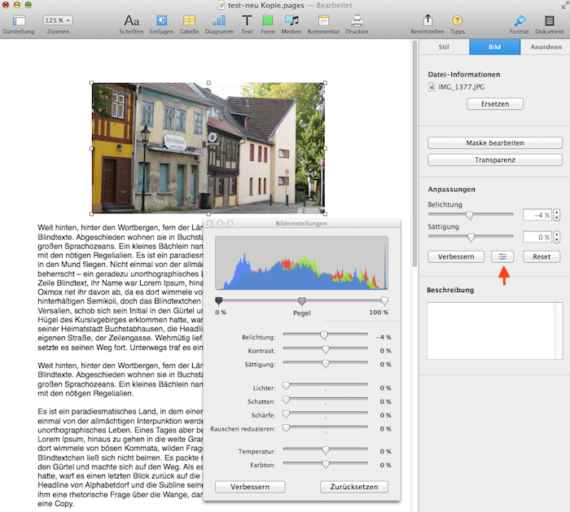Click the Kontrast slider in Bildeinstellungen
The width and height of the screenshot is (570, 512).
[326, 349]
